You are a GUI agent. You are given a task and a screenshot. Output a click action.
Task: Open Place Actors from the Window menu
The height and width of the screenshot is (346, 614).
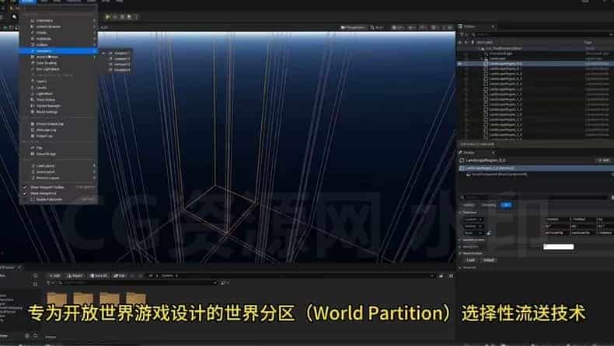[x=58, y=100]
